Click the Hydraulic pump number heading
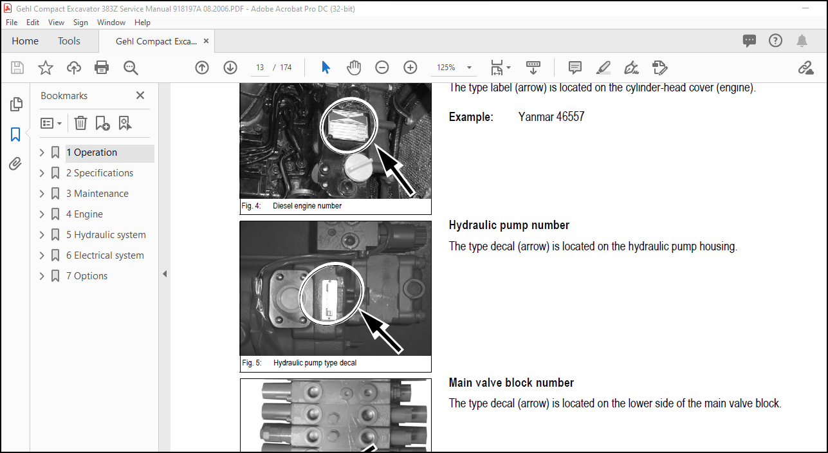The height and width of the screenshot is (453, 828). (x=509, y=225)
